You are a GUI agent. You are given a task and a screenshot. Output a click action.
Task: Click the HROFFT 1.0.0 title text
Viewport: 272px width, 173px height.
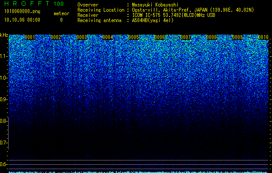34,3
